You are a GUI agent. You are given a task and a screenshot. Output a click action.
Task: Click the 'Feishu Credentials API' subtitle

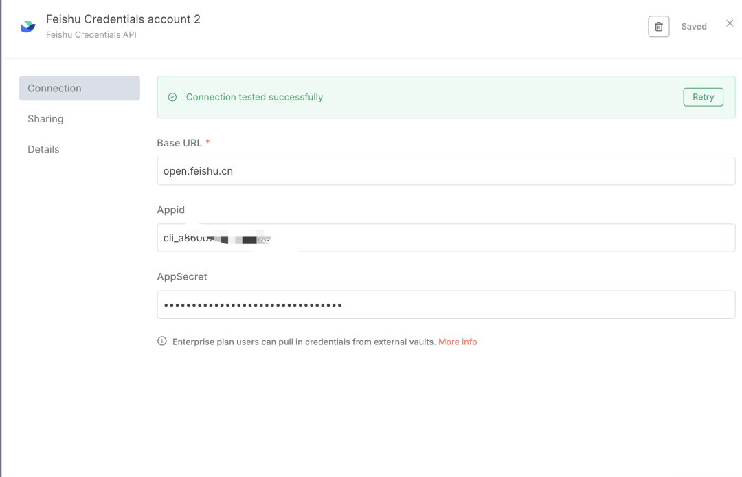[x=91, y=34]
